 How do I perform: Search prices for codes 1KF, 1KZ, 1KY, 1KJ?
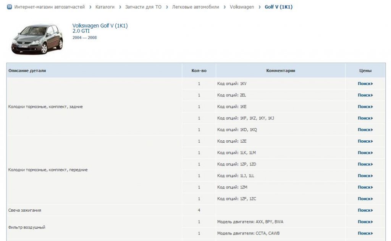(x=365, y=118)
